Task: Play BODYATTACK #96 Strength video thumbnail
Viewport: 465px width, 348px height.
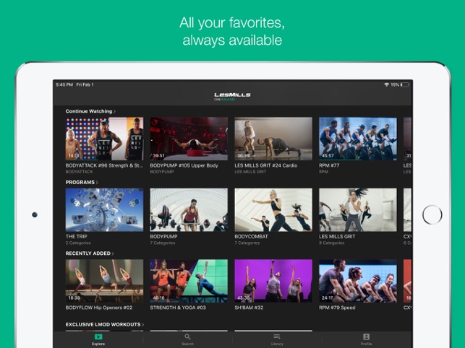Action: [x=104, y=139]
